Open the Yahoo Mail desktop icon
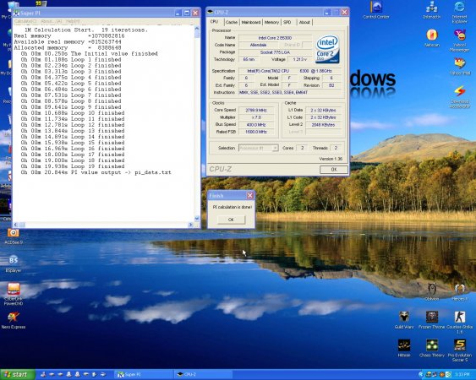 [x=460, y=66]
